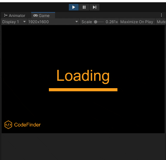Click the 0.261x scale value
Viewport: 166px width, 160px height.
(112, 22)
